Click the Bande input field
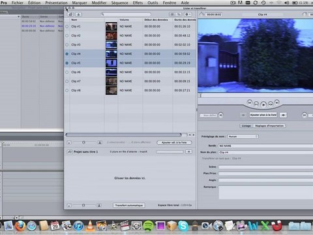Viewport: 313px width, 235px height. (265, 146)
